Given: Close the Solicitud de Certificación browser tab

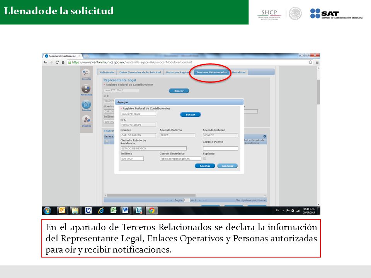Looking at the screenshot, I should pos(80,56).
